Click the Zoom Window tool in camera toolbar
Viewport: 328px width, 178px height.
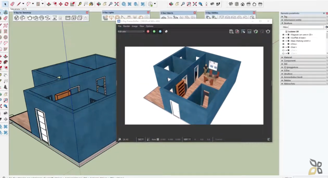189,4
